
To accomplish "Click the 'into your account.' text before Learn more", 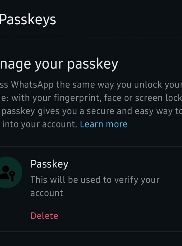I will pyautogui.click(x=40, y=124).
